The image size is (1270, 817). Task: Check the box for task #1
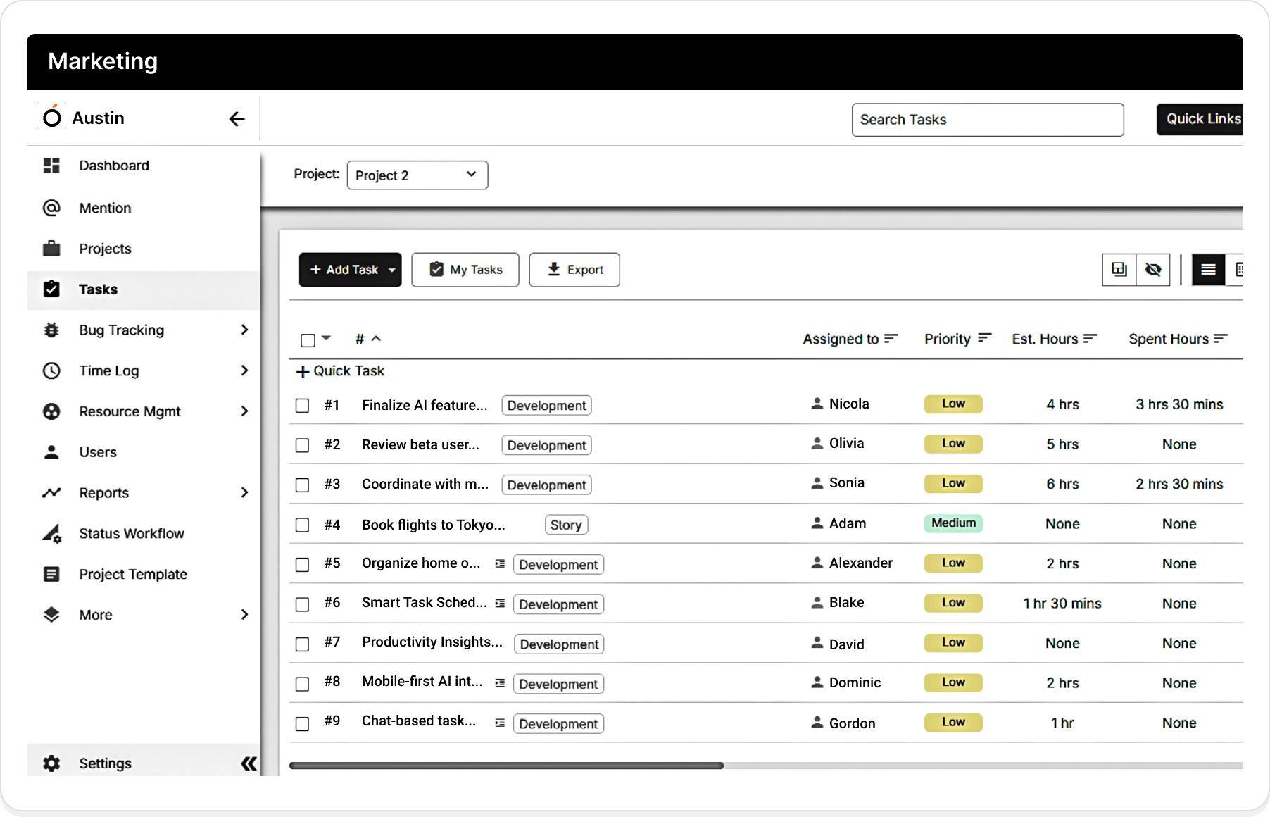303,406
